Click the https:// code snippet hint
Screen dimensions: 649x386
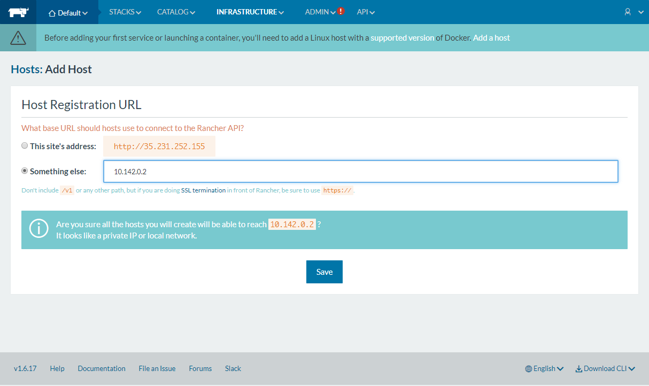337,190
